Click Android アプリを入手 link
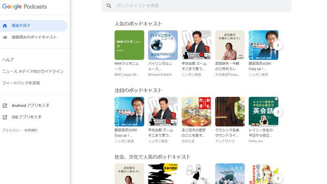 pos(30,105)
